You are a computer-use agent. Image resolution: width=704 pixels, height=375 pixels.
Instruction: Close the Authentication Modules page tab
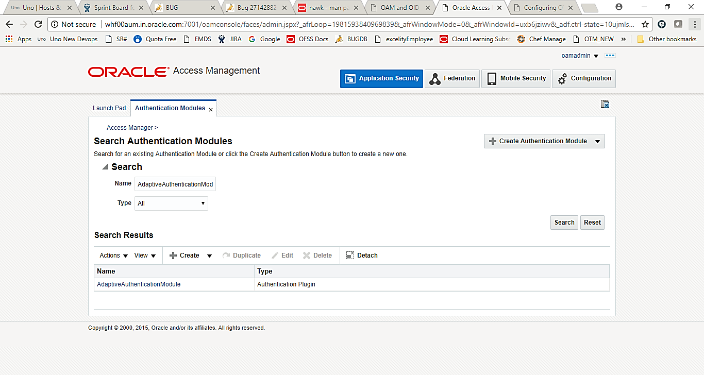[211, 110]
